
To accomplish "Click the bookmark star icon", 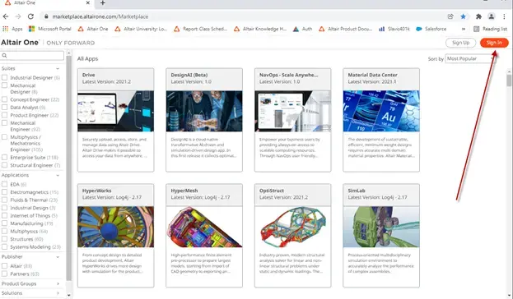I will pos(463,16).
